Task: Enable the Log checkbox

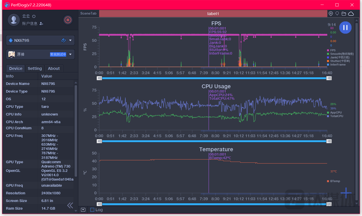Action: pos(92,210)
